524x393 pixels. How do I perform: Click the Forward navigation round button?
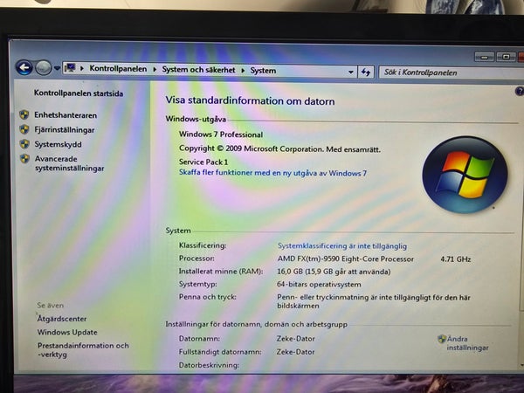(44, 68)
